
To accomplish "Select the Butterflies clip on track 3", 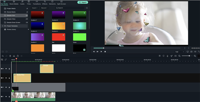I will click(22, 78).
